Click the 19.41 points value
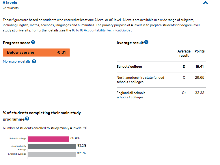220x165 pixels. (x=200, y=67)
